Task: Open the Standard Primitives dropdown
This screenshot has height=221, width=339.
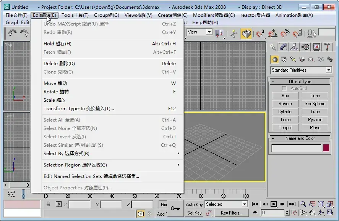Action: point(301,70)
